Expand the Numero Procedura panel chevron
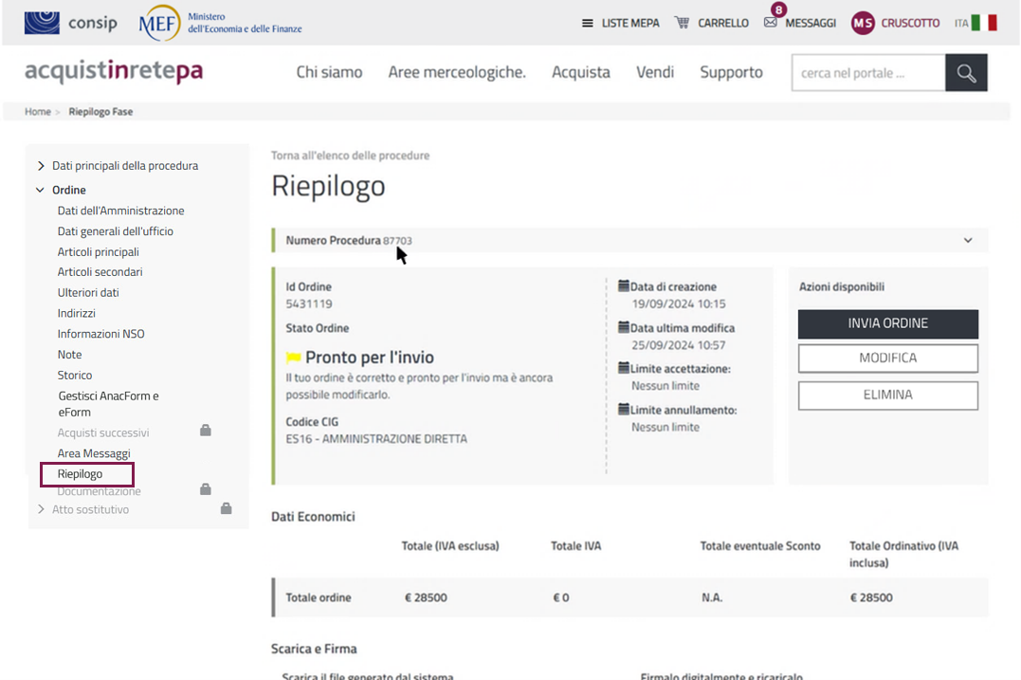Screen dimensions: 1021x680 point(967,241)
